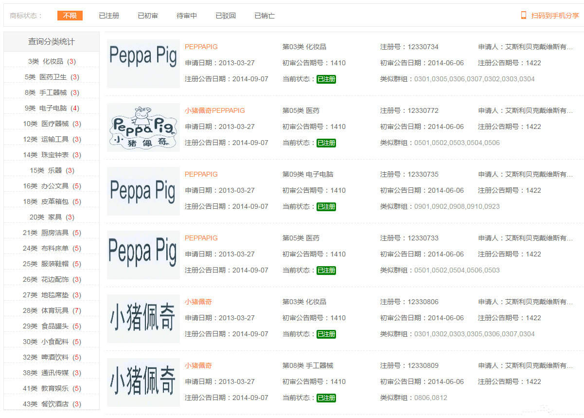Filter by 已注册 trademark status
This screenshot has height=418, width=584.
click(x=109, y=16)
